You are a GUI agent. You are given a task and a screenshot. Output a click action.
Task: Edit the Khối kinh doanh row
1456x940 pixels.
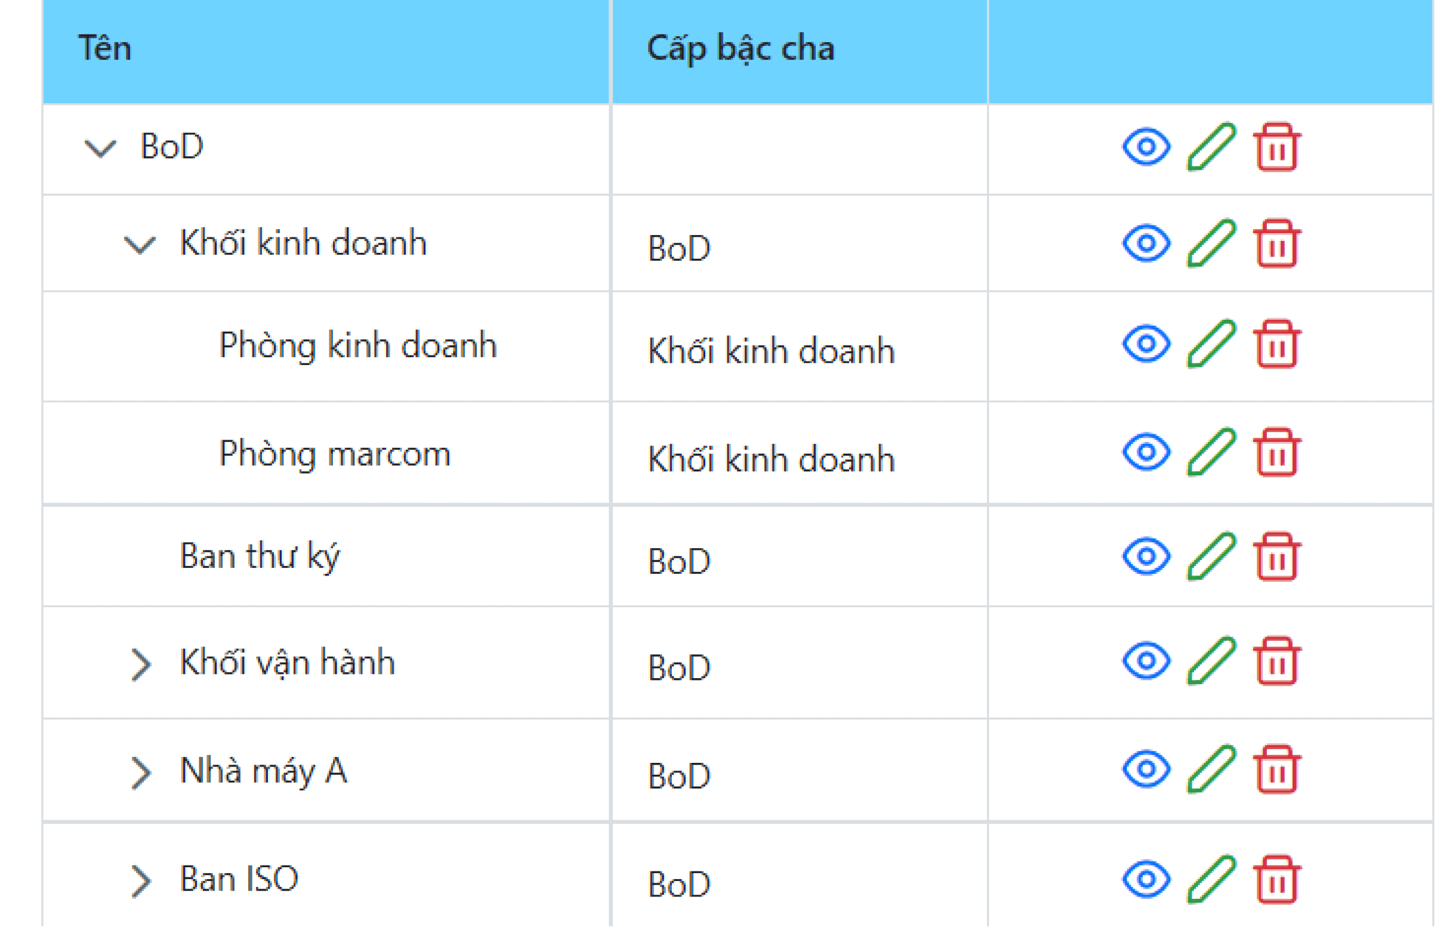[x=1213, y=245]
